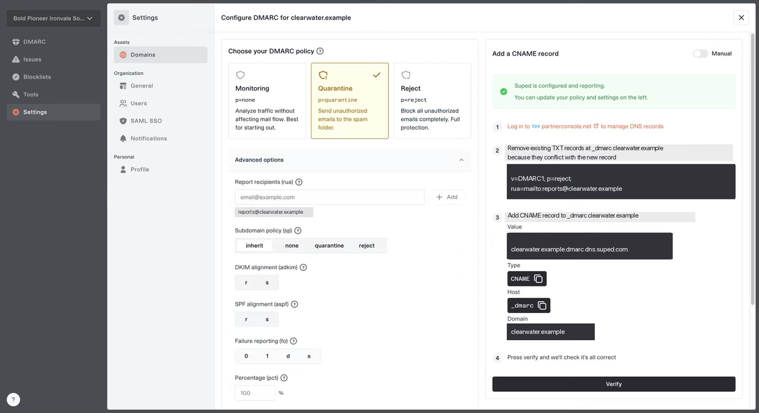Open Issues in the left sidebar
759x413 pixels.
click(53, 59)
